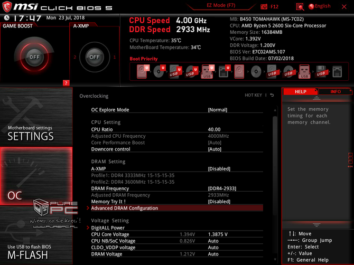Open Downcore control [Auto] option

click(x=177, y=149)
